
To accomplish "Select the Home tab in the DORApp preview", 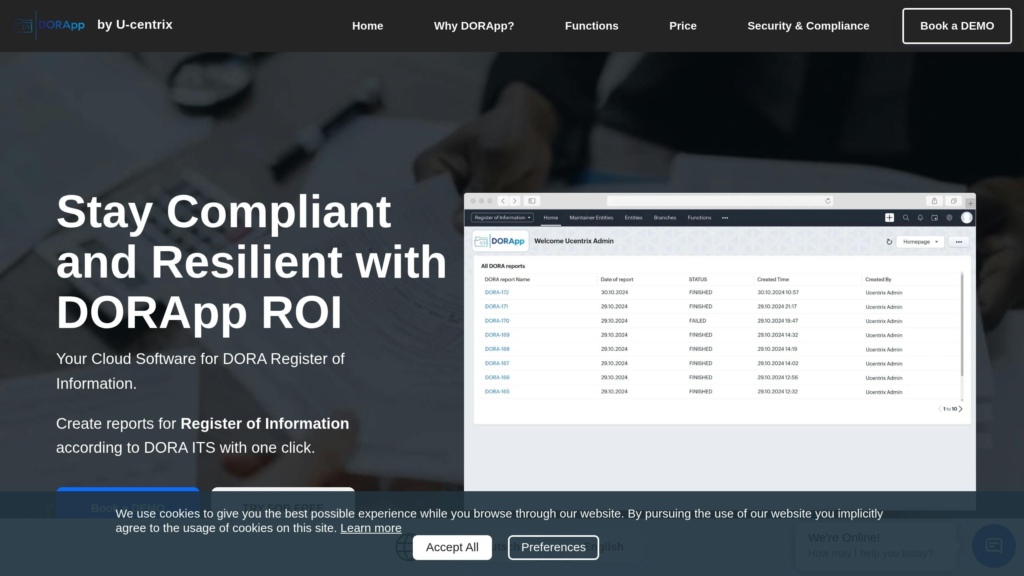I will (x=551, y=218).
